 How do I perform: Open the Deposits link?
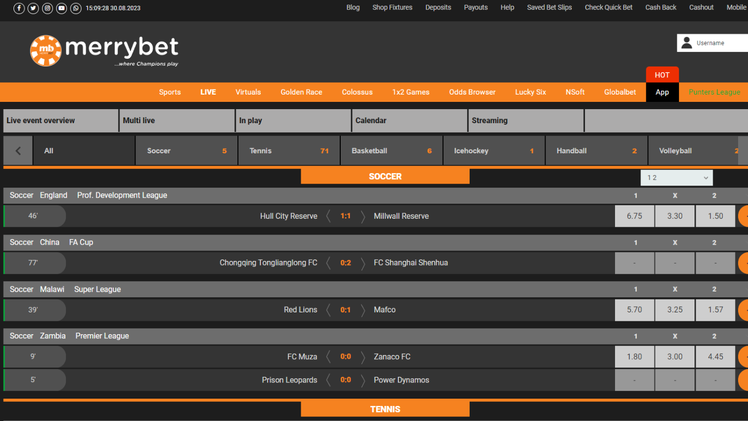[x=438, y=7]
